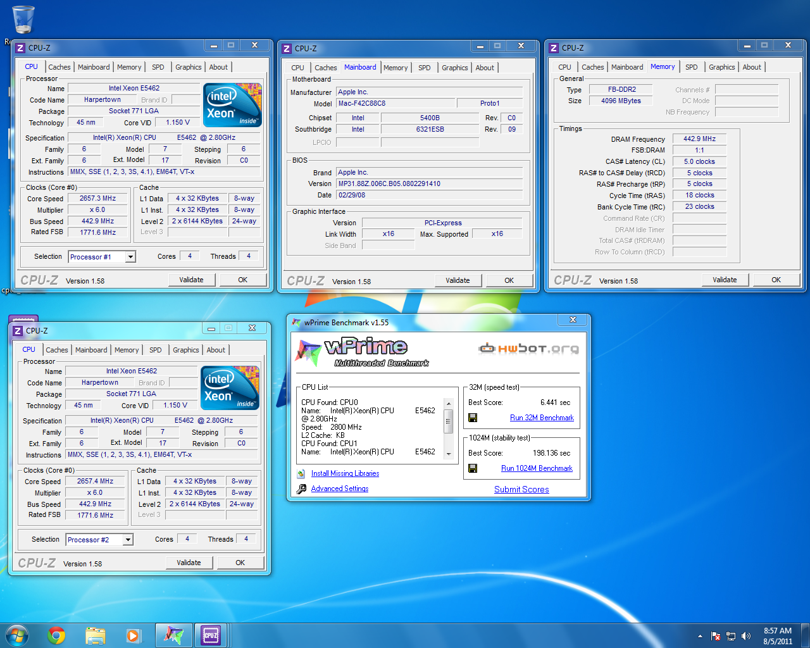Run the 32M Benchmark link

click(542, 418)
